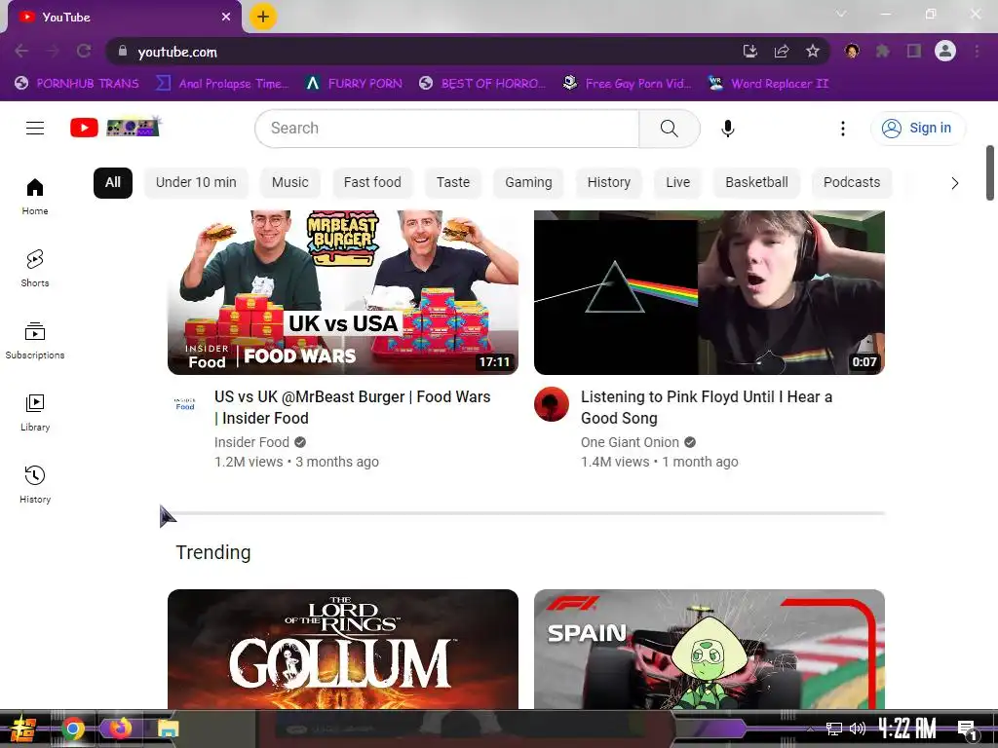Click the YouTube logo

tap(115, 128)
